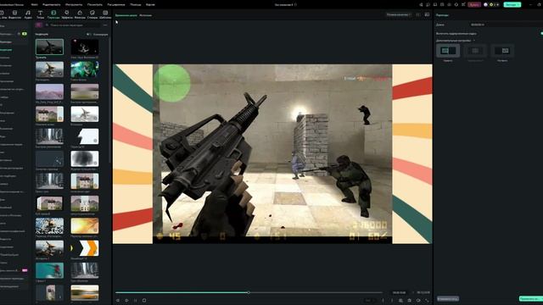The height and width of the screenshot is (305, 543).
Task: Select the orange light flare transition thumbnail
Action: point(85,226)
